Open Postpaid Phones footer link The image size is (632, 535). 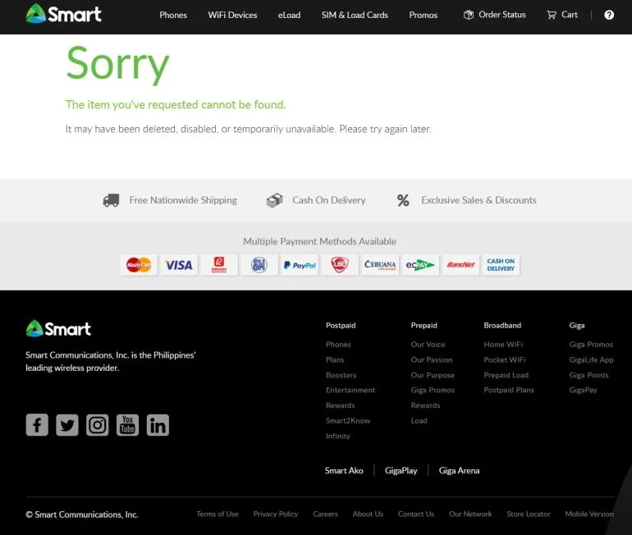pos(338,345)
